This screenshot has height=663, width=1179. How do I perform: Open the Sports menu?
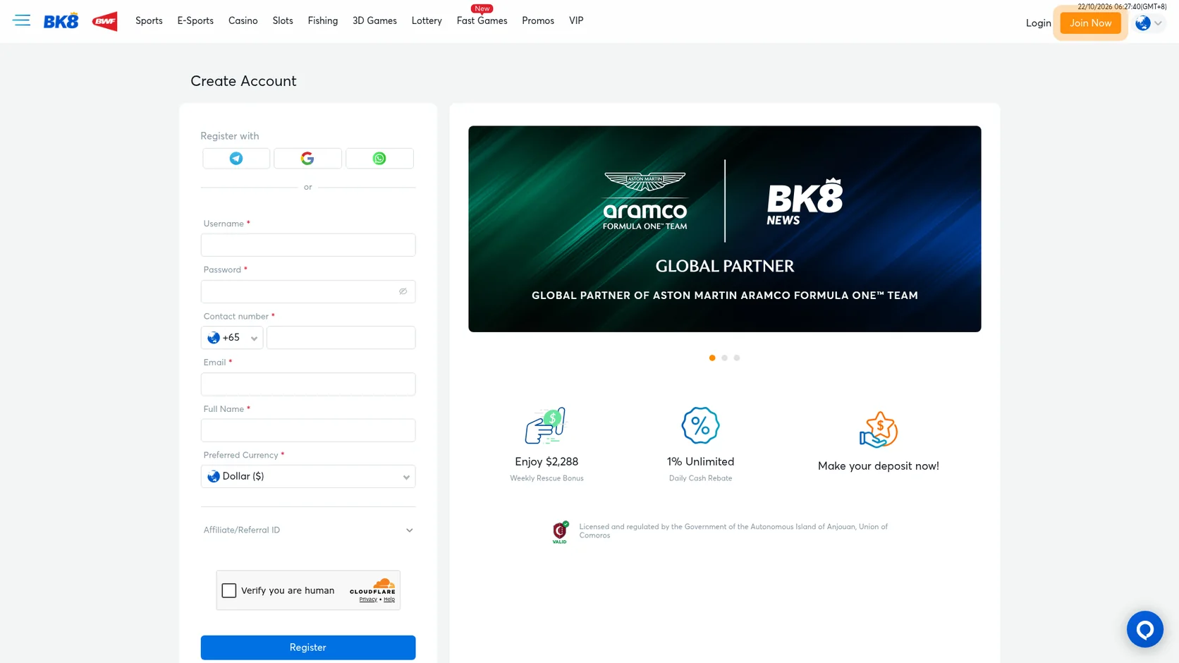click(x=149, y=20)
